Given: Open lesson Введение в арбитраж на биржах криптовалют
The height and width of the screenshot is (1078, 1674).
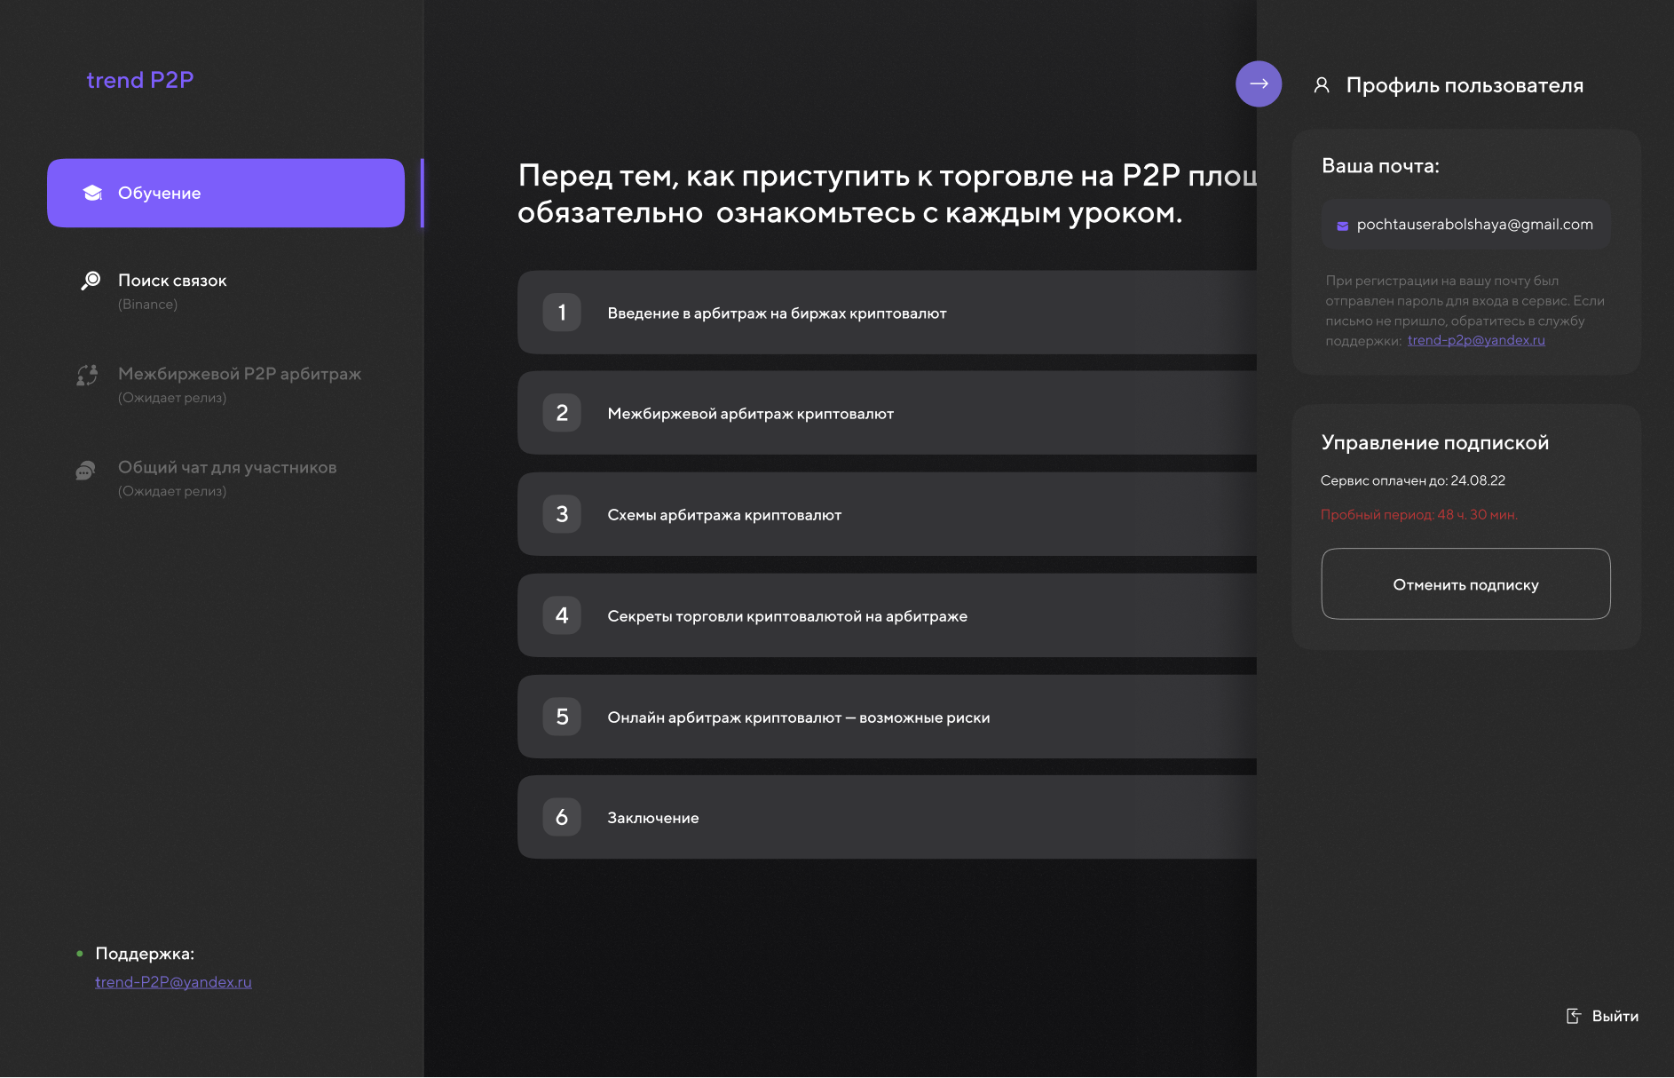Looking at the screenshot, I should click(x=888, y=313).
